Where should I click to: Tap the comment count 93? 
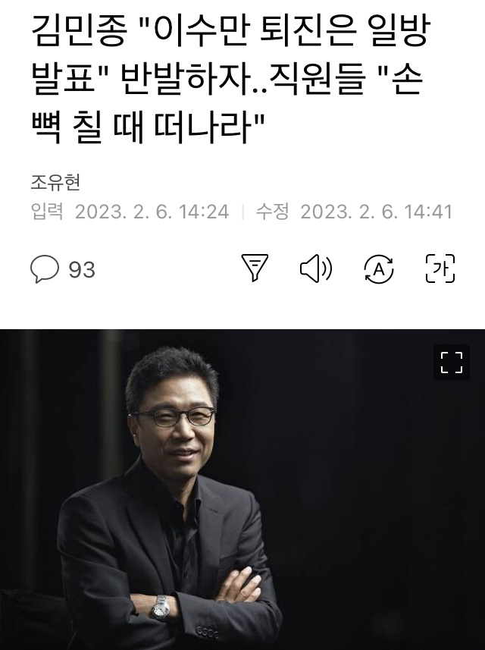[82, 270]
